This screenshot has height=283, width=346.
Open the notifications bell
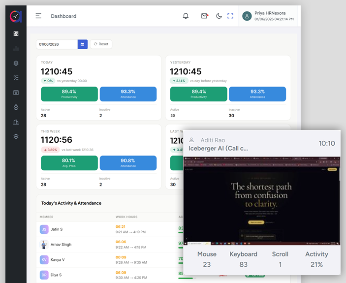point(186,16)
